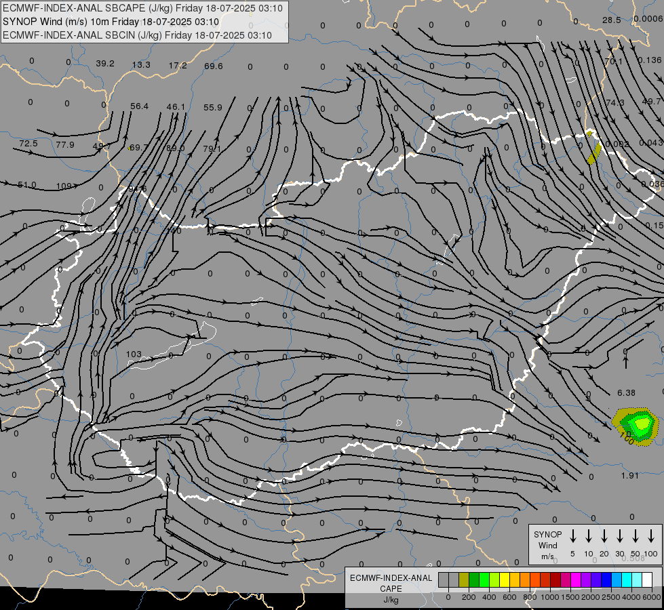Click the 1000 tick label on colorbar
664x610 pixels.
coord(549,597)
